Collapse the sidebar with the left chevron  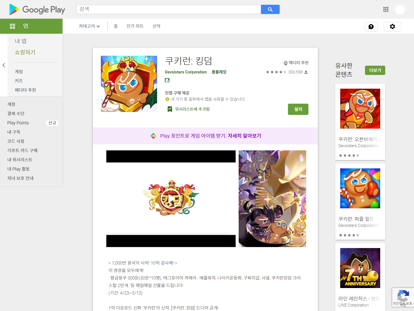[4, 65]
